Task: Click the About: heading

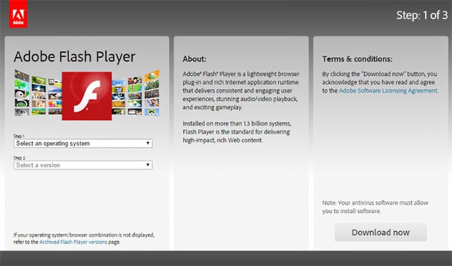Action: [x=194, y=59]
